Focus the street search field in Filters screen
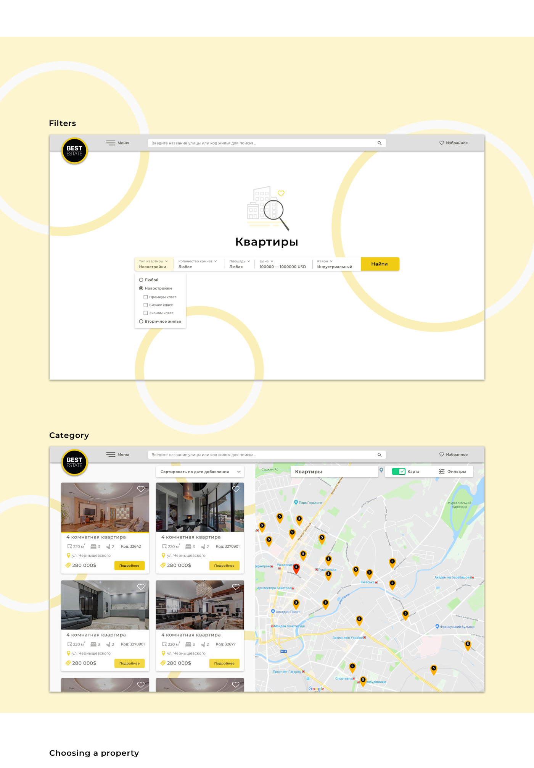This screenshot has width=534, height=768. coord(267,143)
